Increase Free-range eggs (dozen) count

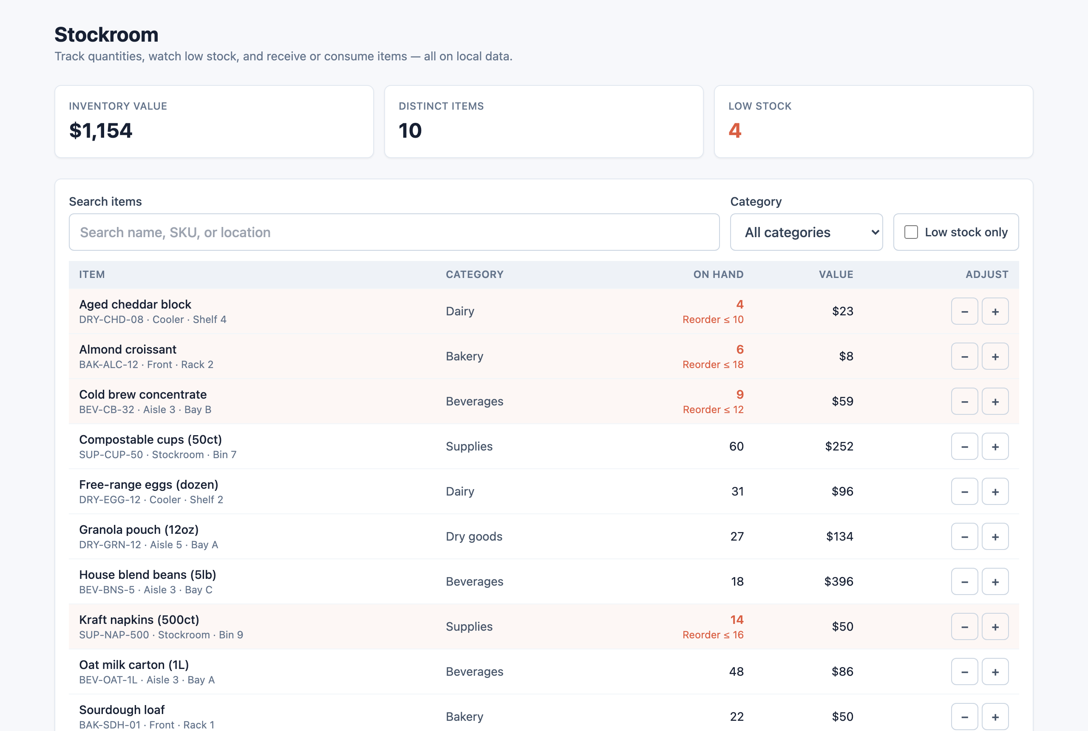click(x=995, y=492)
